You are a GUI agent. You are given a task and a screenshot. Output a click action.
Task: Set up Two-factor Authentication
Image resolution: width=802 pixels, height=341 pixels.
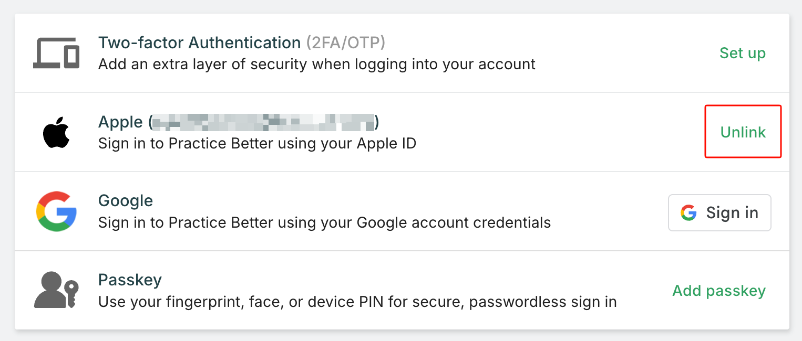742,53
